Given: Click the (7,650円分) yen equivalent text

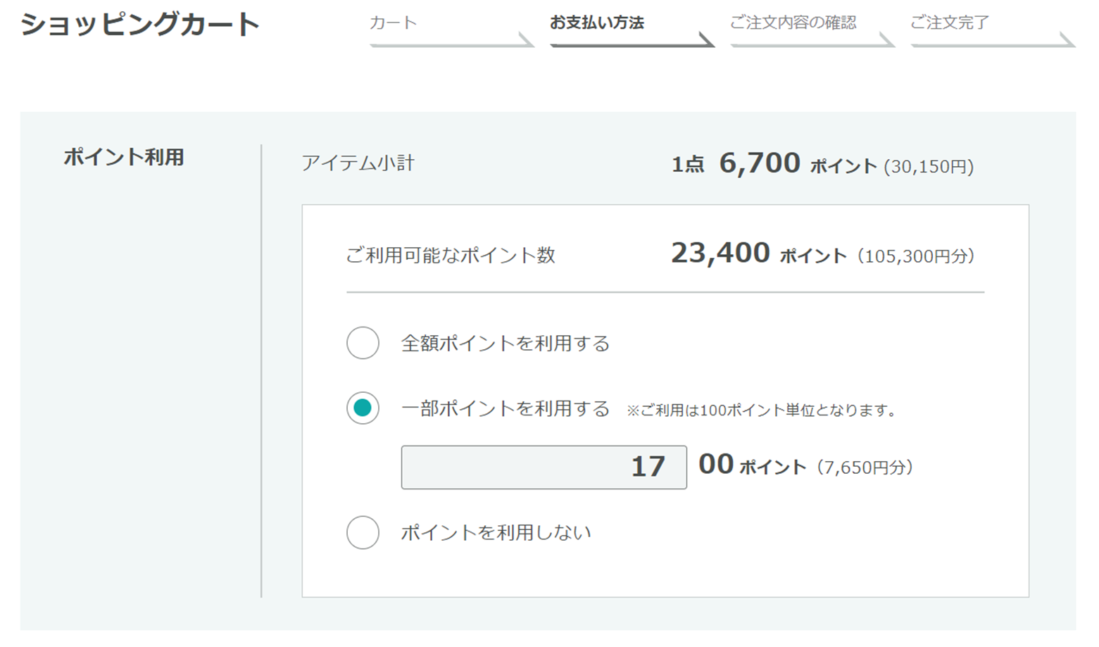Looking at the screenshot, I should tap(865, 467).
